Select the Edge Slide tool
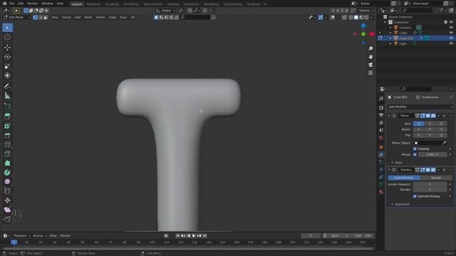Image resolution: width=456 pixels, height=256 pixels. coord(7,191)
